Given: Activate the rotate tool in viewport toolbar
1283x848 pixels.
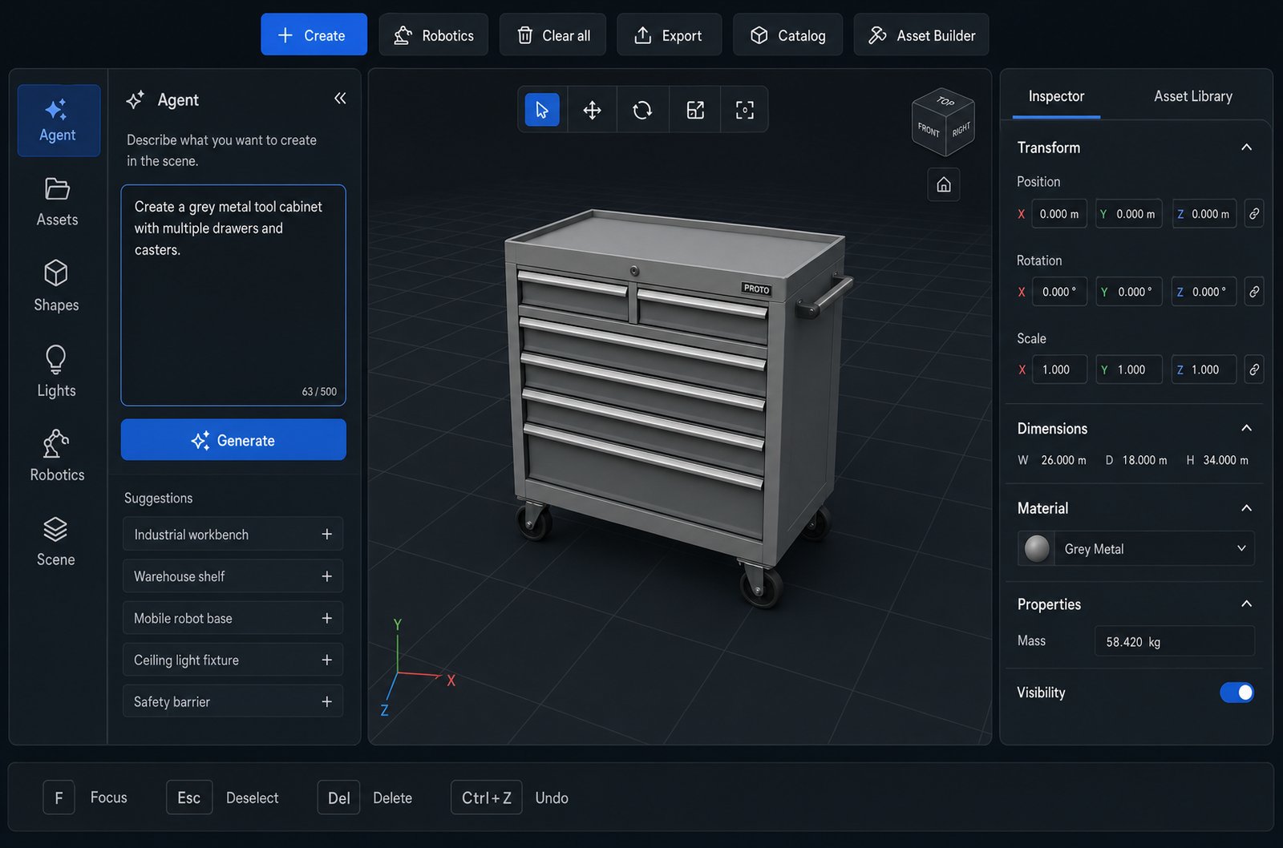Looking at the screenshot, I should tap(642, 110).
